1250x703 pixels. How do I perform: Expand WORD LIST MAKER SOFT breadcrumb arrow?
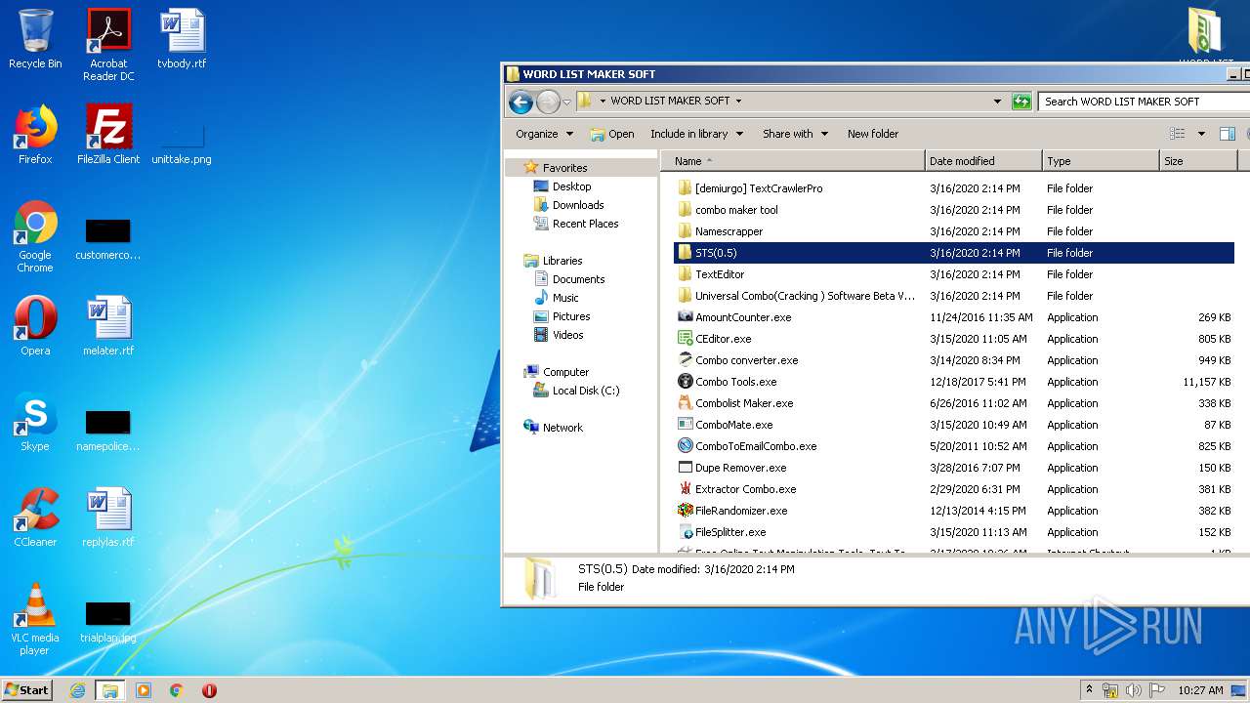click(x=738, y=101)
